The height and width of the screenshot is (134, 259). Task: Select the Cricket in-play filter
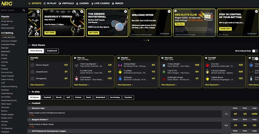pyautogui.click(x=78, y=97)
